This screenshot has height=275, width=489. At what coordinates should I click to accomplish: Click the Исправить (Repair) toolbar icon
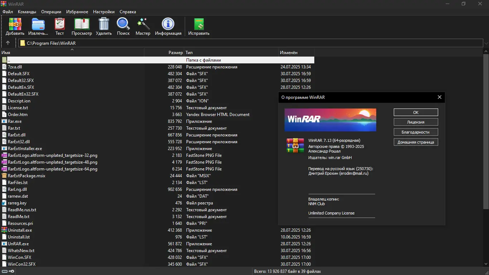coord(199,24)
